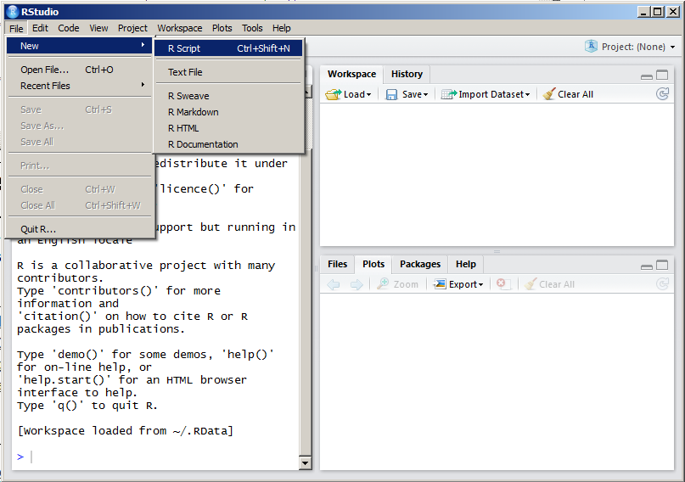Expand the Export dropdown in Plots

coord(458,284)
